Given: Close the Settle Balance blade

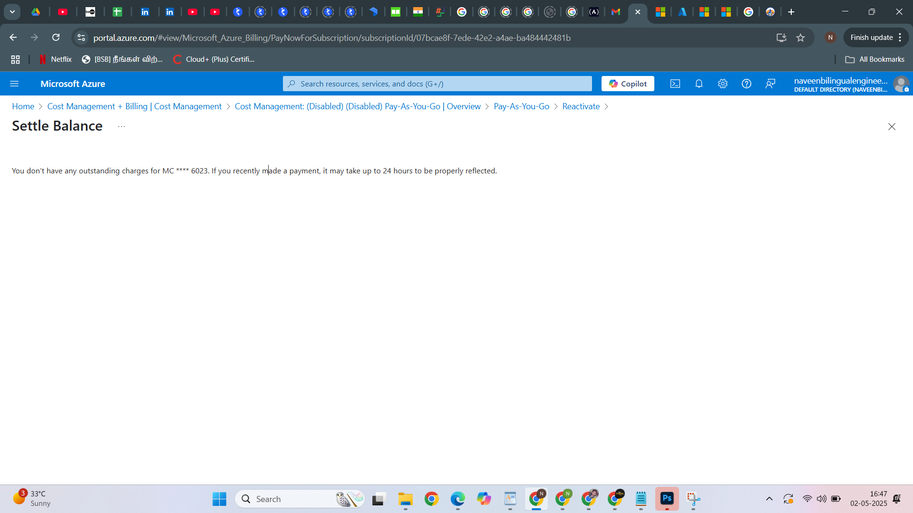Looking at the screenshot, I should [x=891, y=126].
